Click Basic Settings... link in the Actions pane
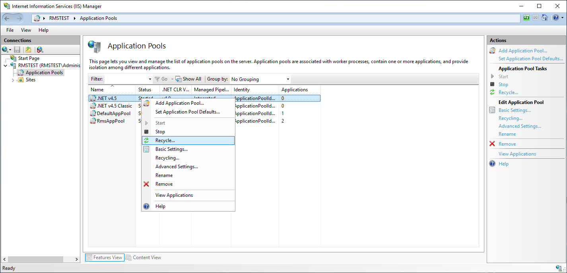This screenshot has height=273, width=567. coord(515,110)
